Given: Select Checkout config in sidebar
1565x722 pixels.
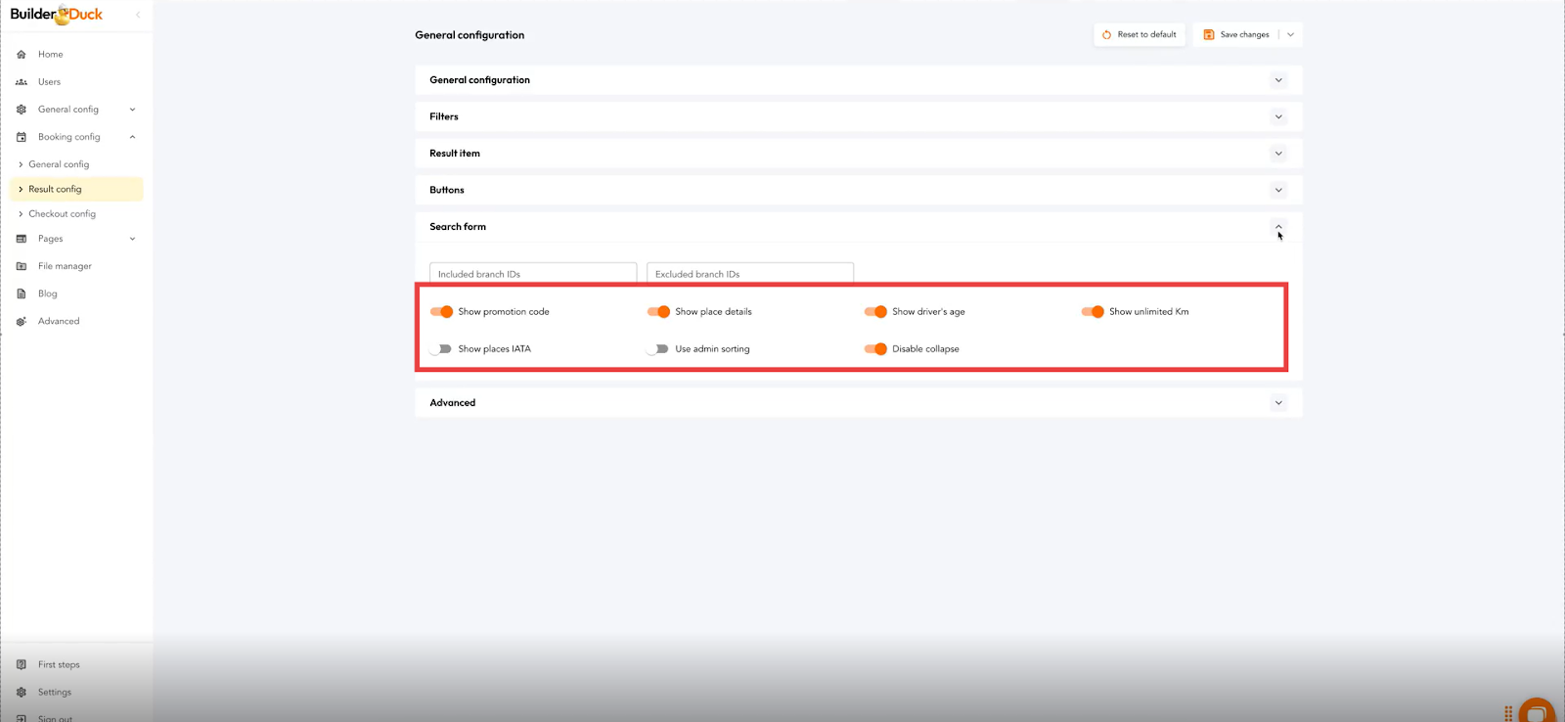Looking at the screenshot, I should coord(62,214).
